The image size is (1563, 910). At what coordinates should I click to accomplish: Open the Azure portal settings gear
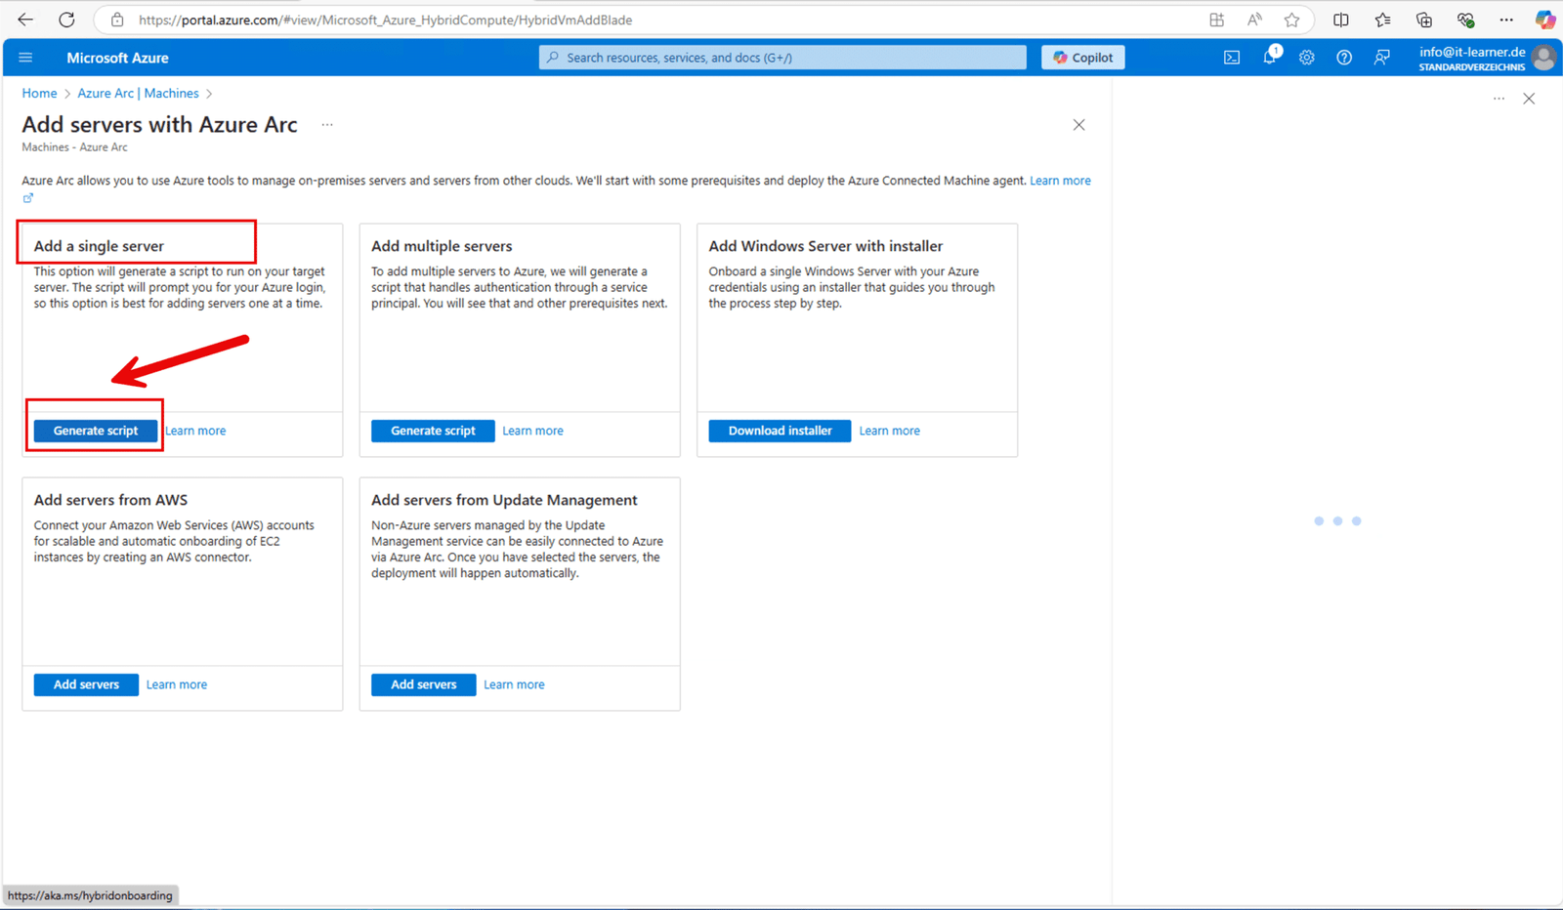(1306, 58)
